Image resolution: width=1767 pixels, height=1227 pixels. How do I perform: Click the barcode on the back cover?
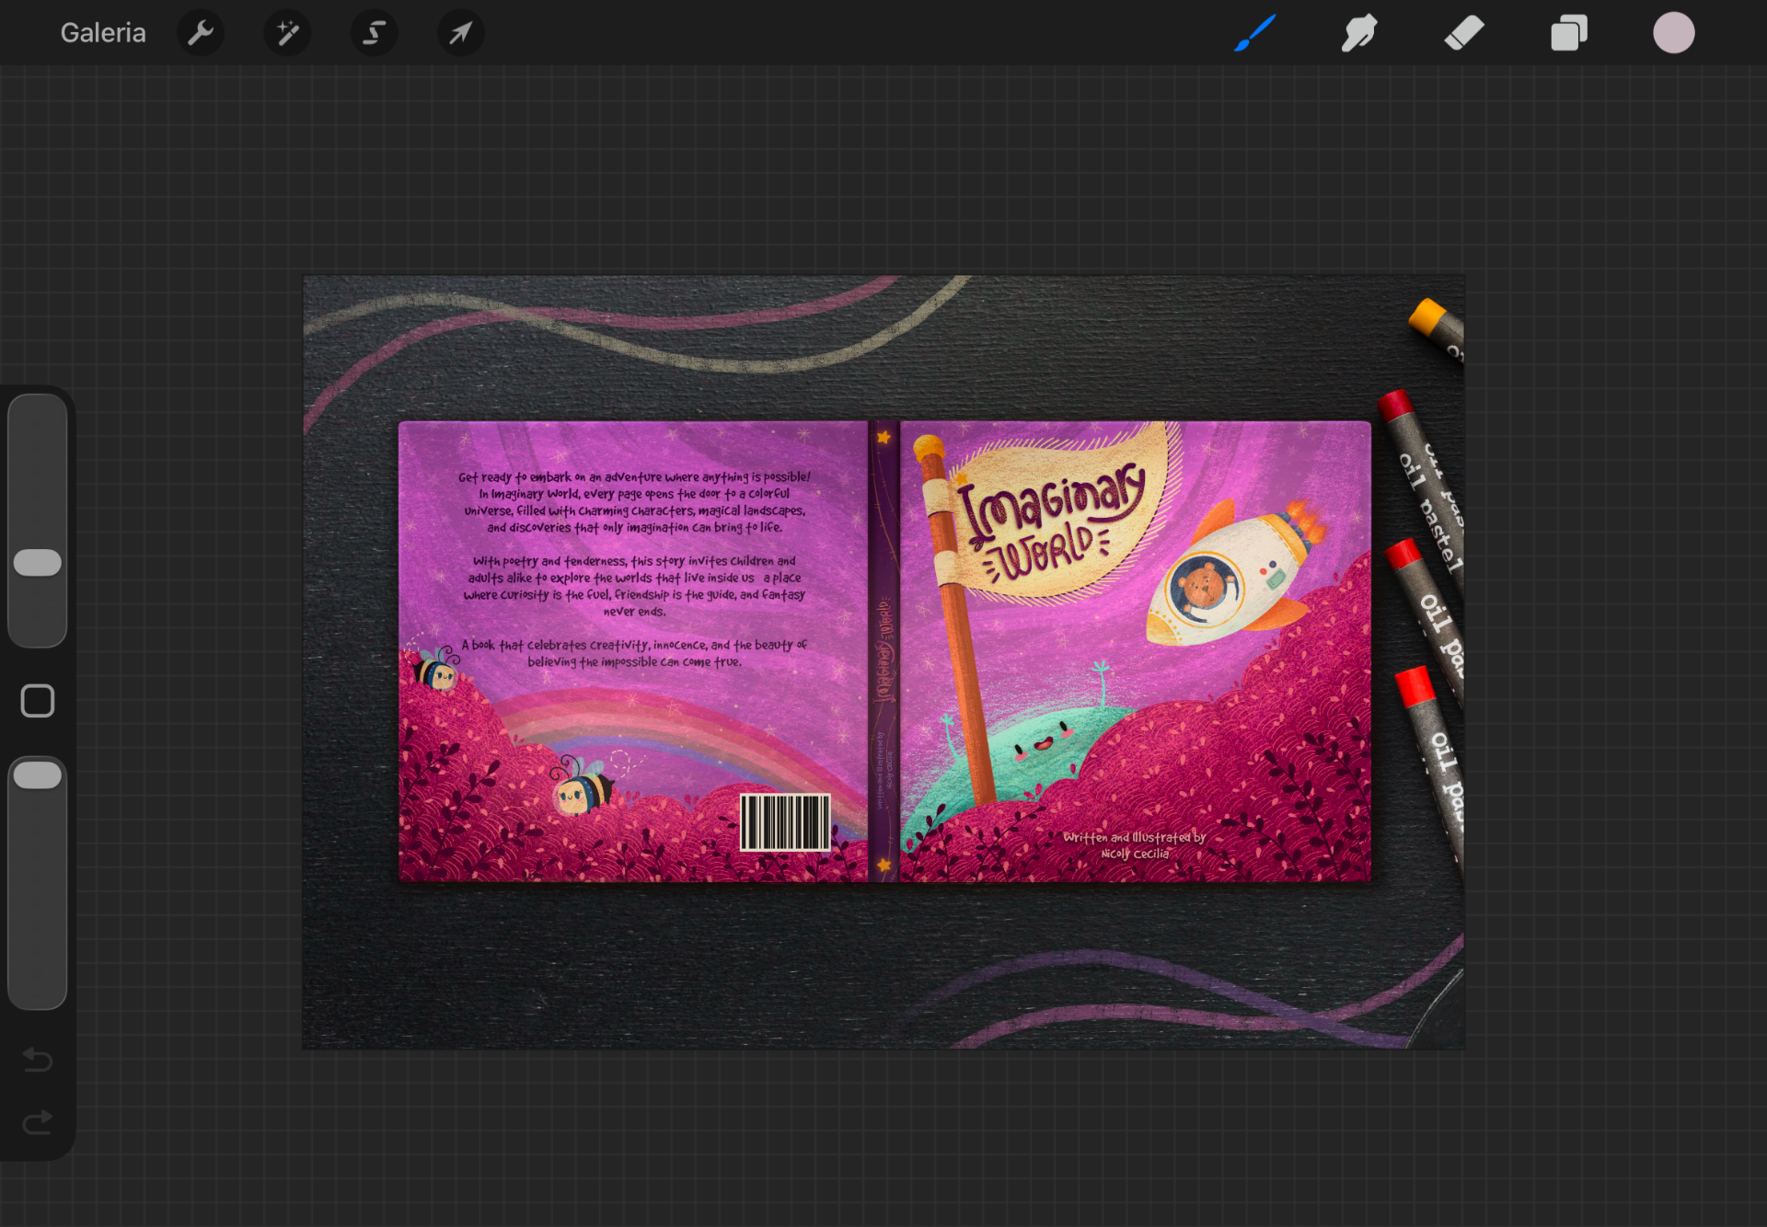coord(785,821)
